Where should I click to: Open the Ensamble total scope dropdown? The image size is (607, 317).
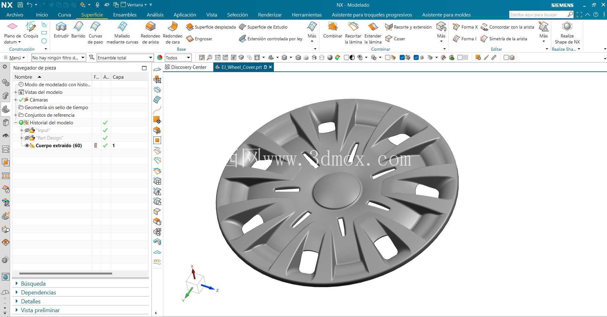pos(125,57)
